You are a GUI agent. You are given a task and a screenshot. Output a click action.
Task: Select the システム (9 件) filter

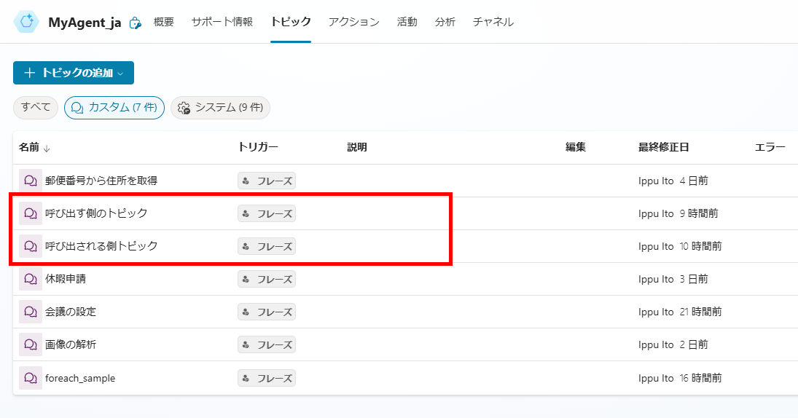pos(220,108)
